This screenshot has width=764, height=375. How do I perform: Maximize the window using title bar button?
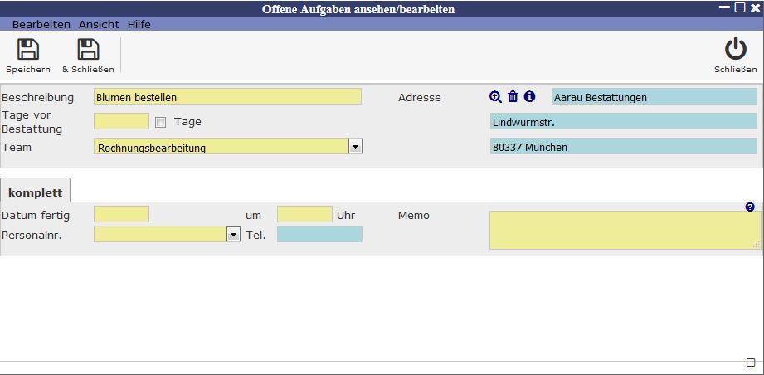739,7
